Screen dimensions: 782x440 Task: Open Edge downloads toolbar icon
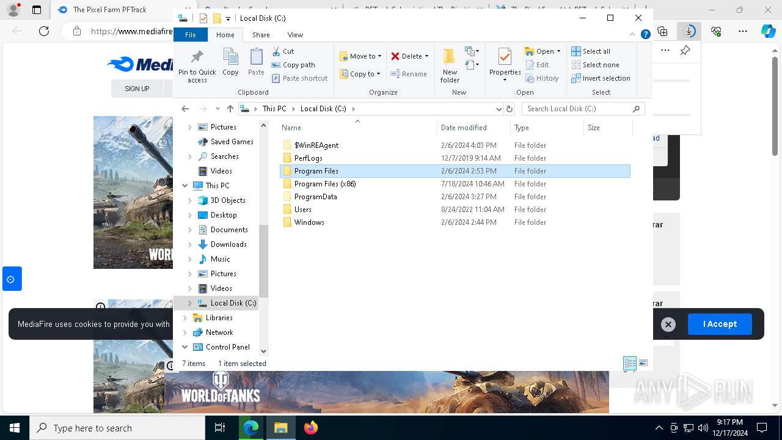689,31
